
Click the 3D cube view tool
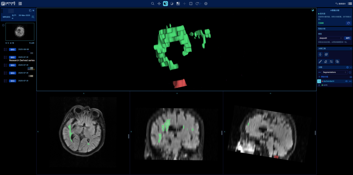(x=165, y=4)
